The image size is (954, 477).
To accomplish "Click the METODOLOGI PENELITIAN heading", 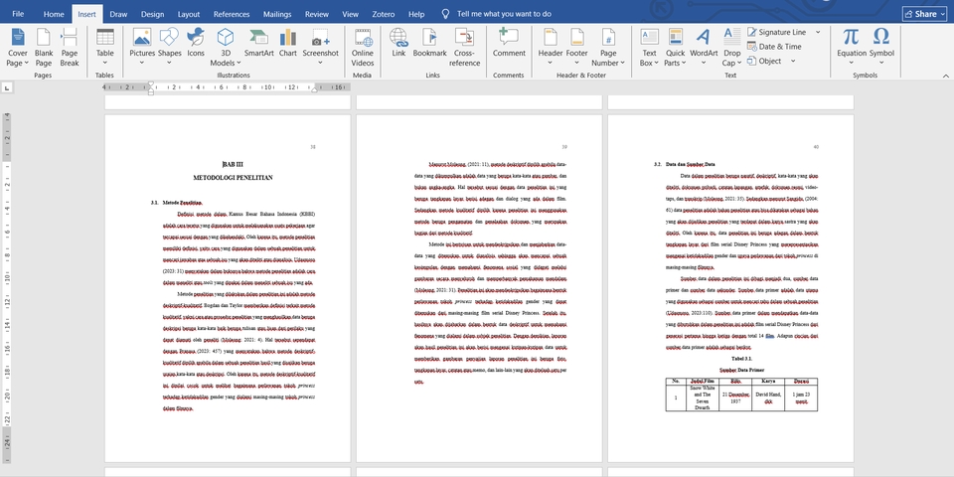I will (x=233, y=178).
